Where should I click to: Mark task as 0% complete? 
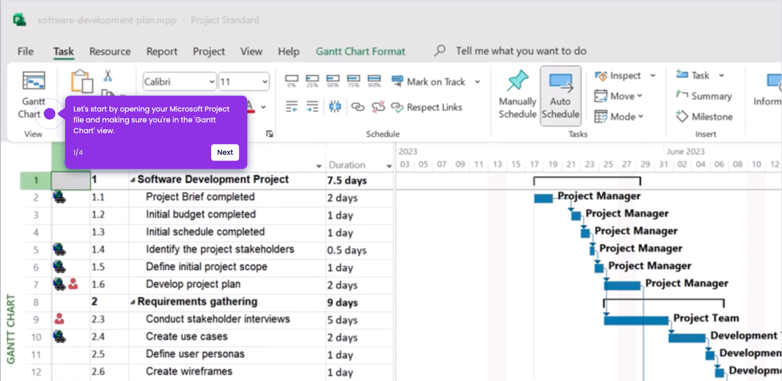[x=292, y=81]
